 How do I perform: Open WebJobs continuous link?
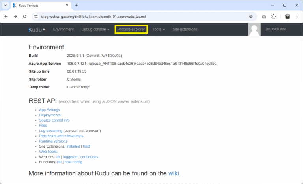[89, 157]
